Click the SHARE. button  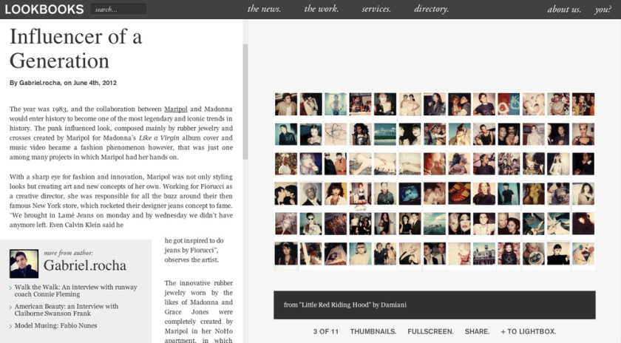pos(477,331)
